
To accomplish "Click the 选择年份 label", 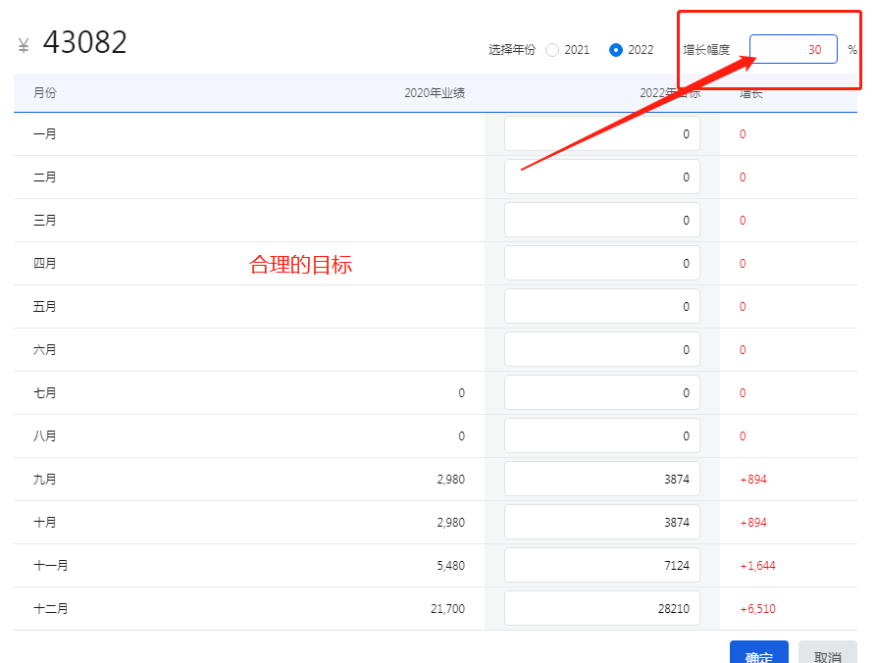I will point(512,50).
